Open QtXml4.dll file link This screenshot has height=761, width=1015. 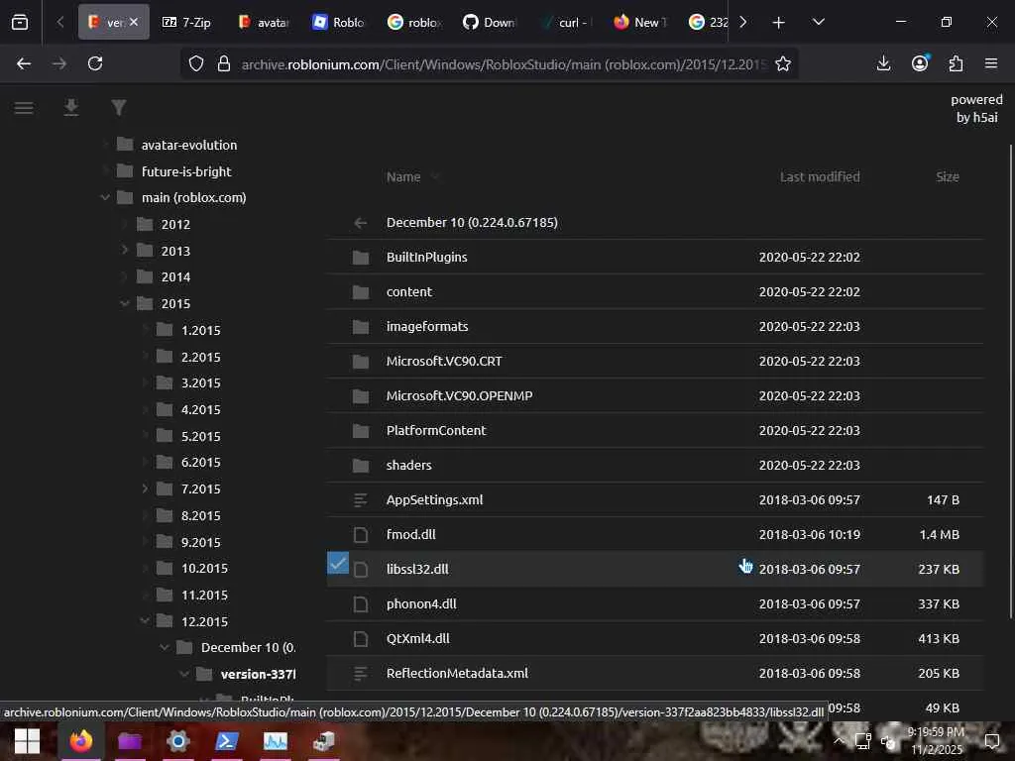pyautogui.click(x=417, y=639)
